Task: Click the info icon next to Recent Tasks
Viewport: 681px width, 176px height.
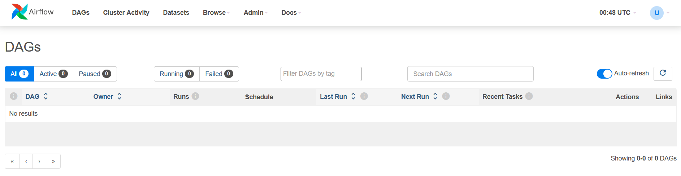Action: click(529, 96)
